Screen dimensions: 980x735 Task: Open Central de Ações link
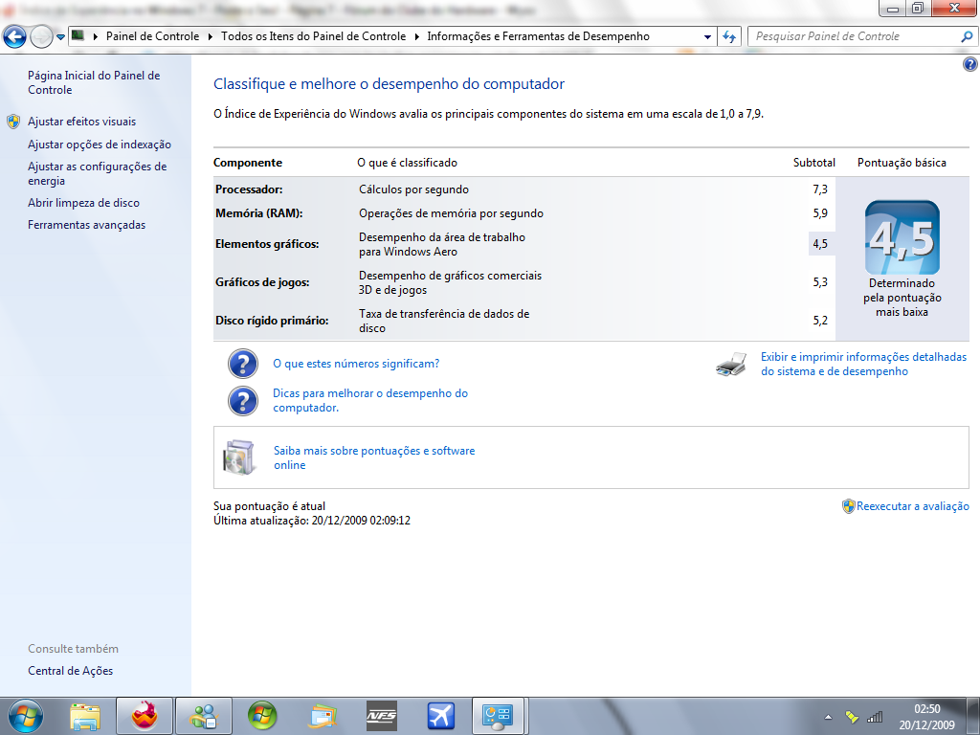(71, 671)
